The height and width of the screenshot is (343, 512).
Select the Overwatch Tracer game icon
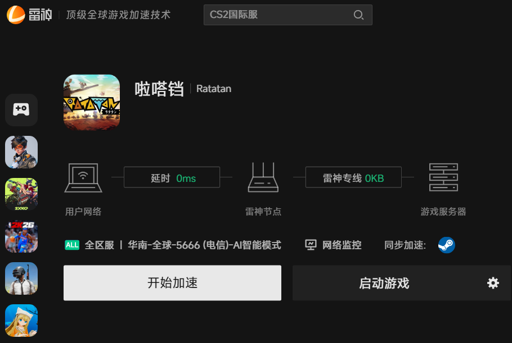pos(21,152)
